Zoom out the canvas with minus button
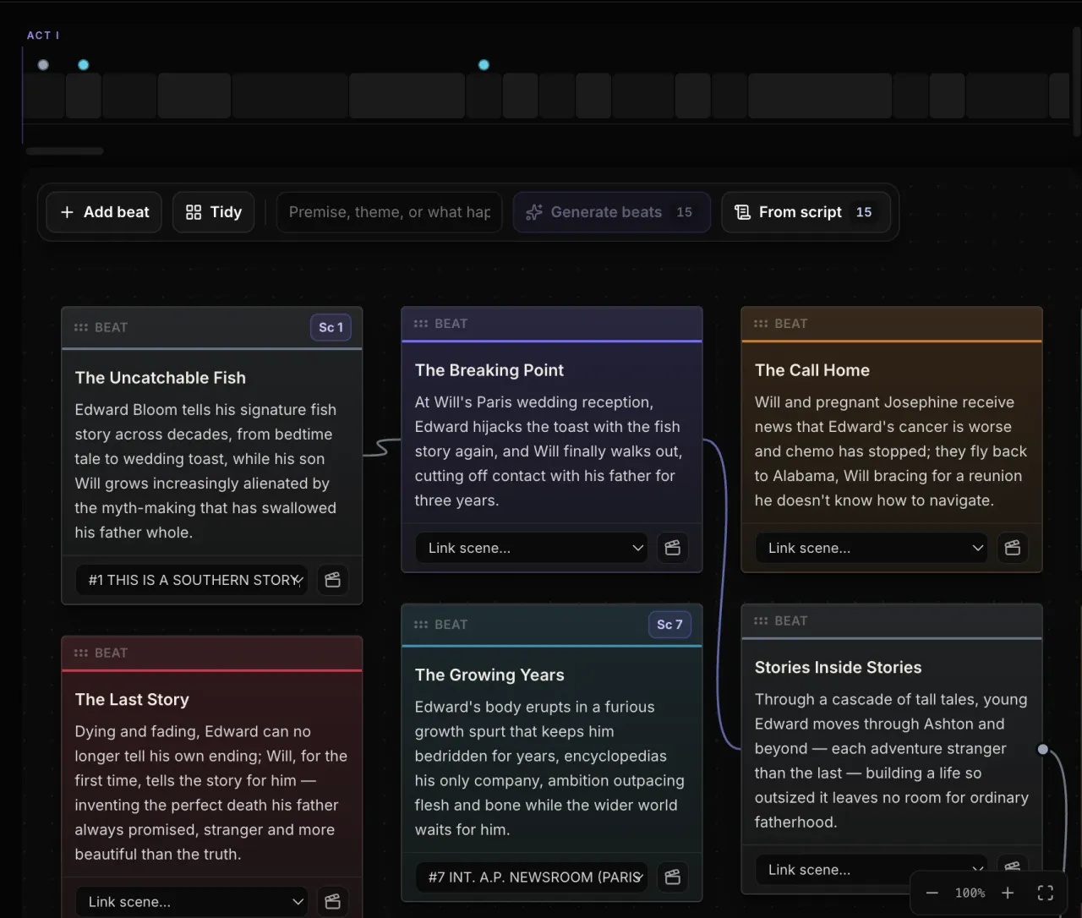 click(x=932, y=893)
